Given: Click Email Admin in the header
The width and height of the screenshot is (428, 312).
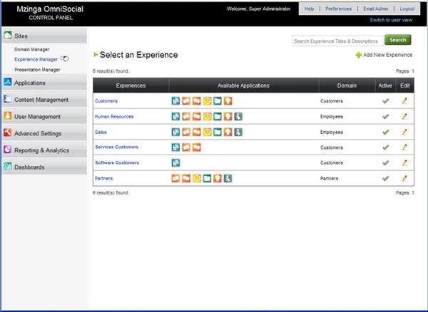Looking at the screenshot, I should 375,9.
